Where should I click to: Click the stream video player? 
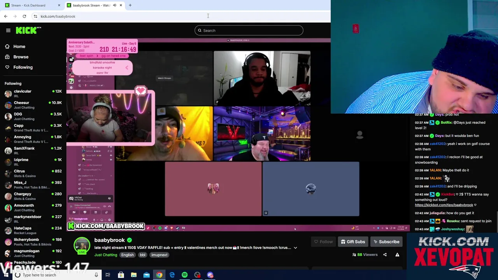coord(237,134)
